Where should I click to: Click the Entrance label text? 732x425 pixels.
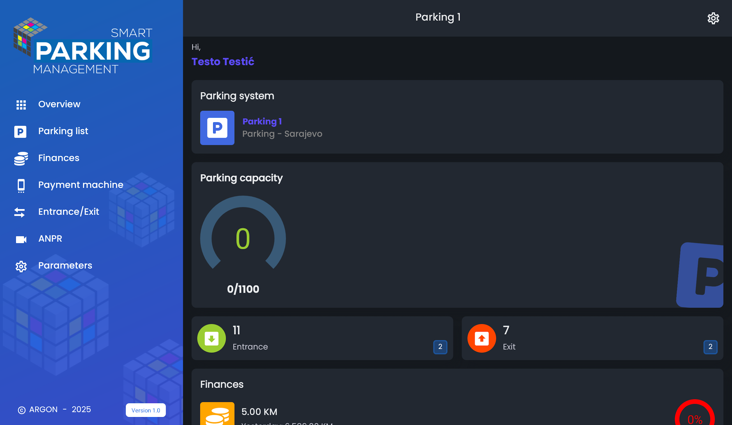tap(250, 347)
